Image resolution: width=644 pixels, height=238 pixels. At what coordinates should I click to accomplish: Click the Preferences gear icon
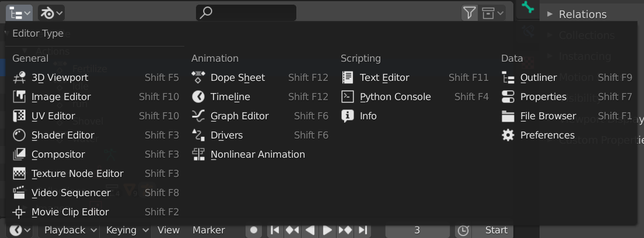point(508,135)
